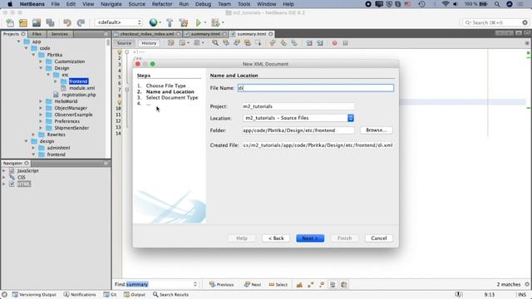Click the New File toolbar icon
The height and width of the screenshot is (299, 532).
click(x=10, y=22)
